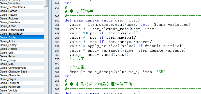This screenshot has width=201, height=94.
Task: Open Game_Vehicle script
Action: pos(22,90)
